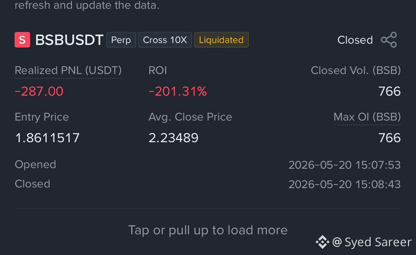Tap the share icon next to Closed

389,40
